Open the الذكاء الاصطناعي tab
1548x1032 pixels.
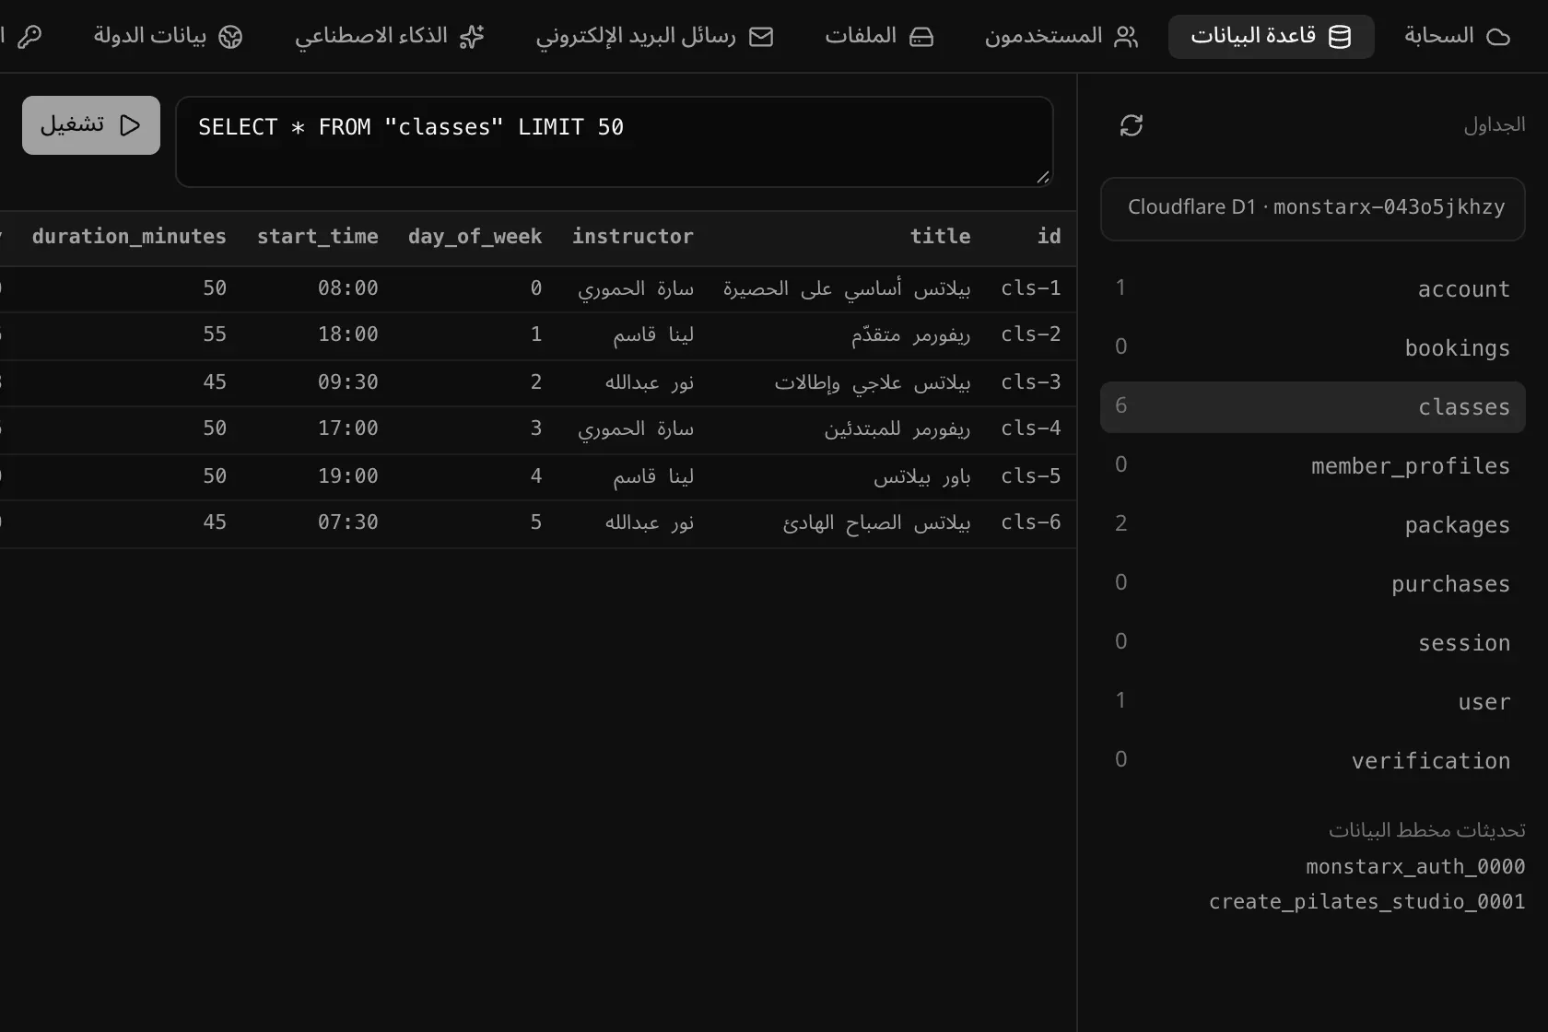coord(389,37)
